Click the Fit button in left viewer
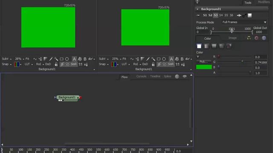 point(27,59)
